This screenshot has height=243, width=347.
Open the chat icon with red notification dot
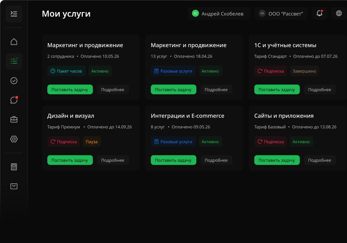[14, 100]
